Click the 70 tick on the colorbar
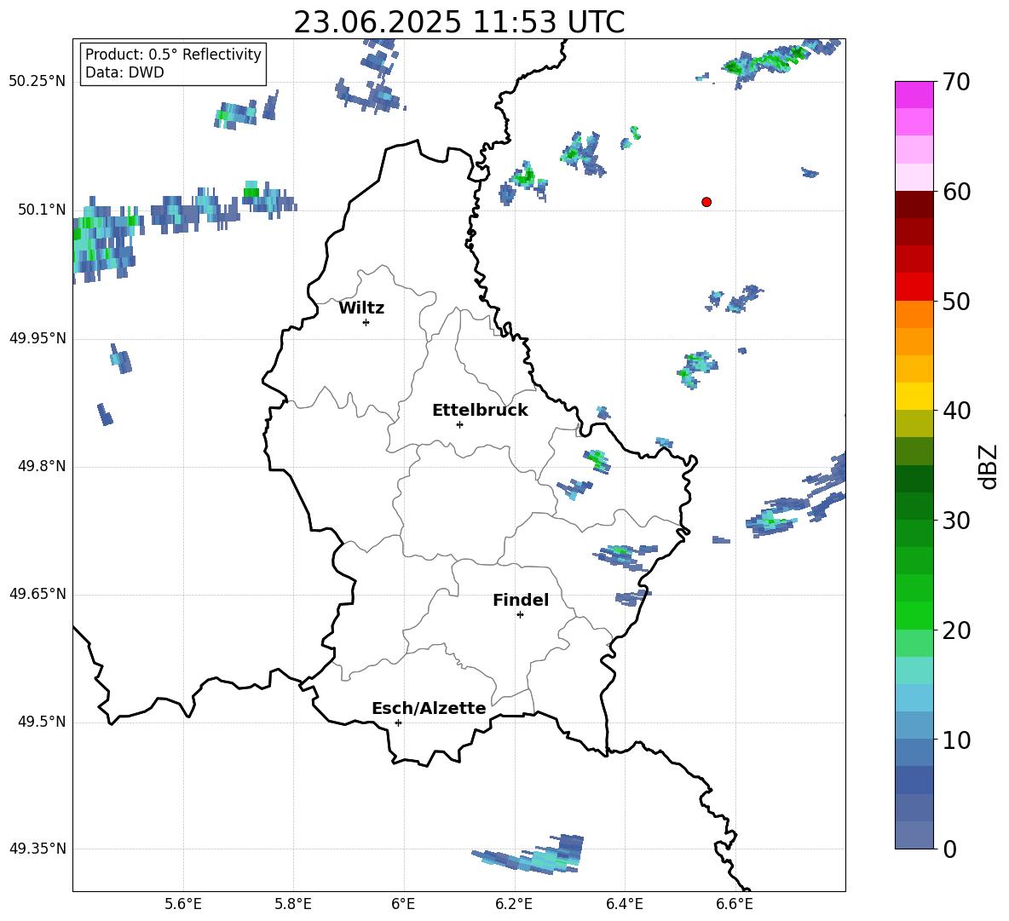Image resolution: width=1009 pixels, height=921 pixels. coord(955,82)
